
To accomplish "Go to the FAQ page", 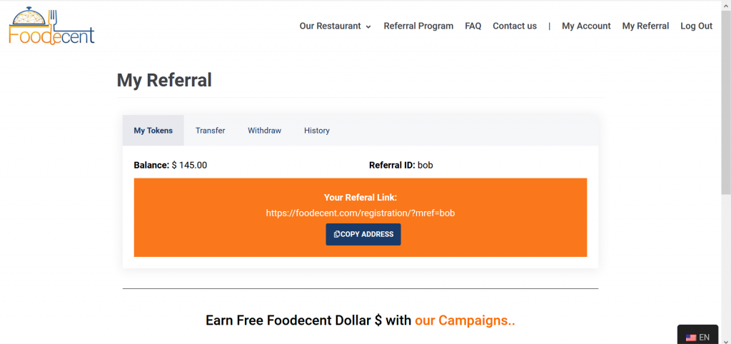I will [x=473, y=26].
